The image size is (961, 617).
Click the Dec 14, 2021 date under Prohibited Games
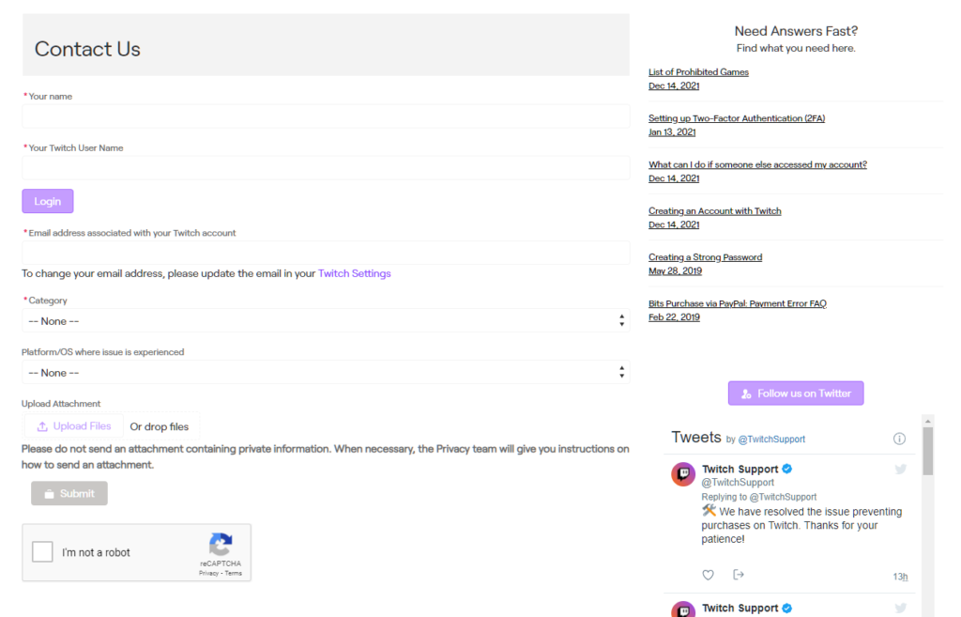674,85
